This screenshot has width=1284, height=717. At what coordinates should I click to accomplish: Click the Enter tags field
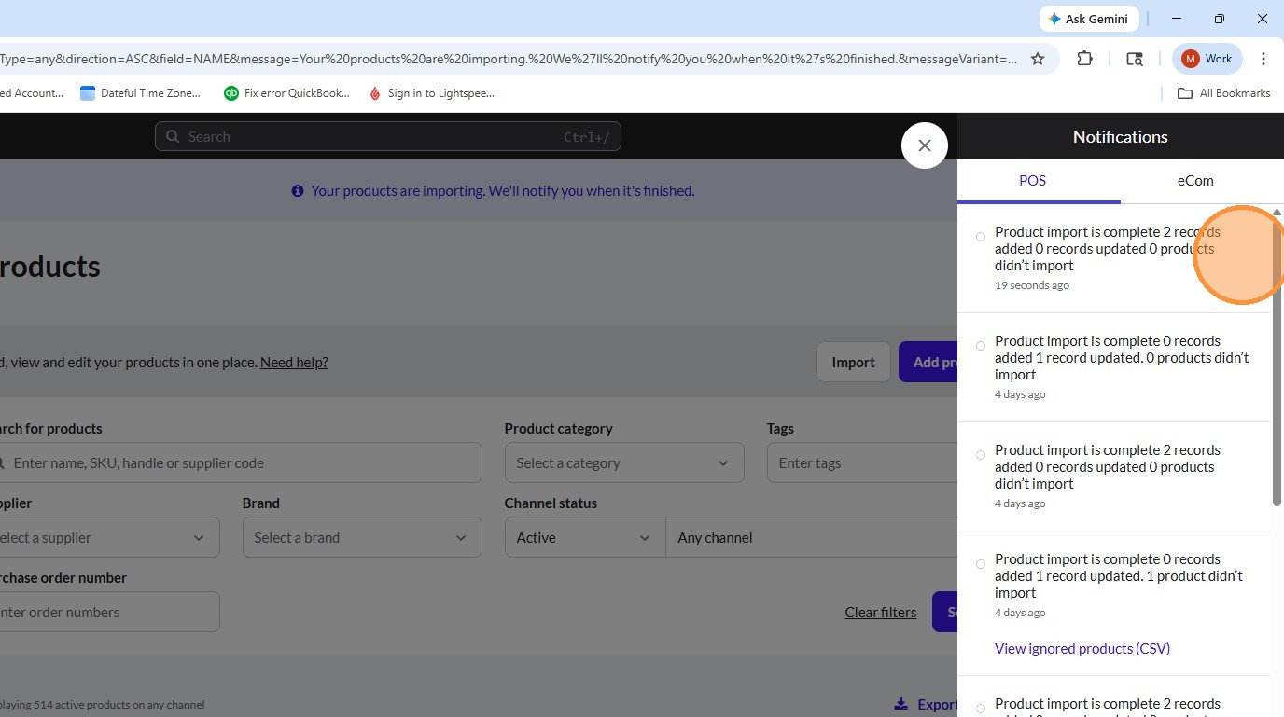tap(862, 462)
